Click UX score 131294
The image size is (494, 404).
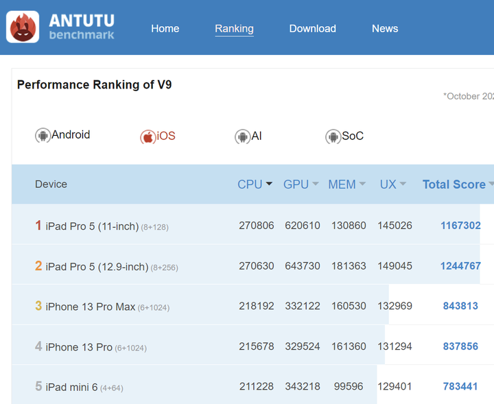pos(395,346)
